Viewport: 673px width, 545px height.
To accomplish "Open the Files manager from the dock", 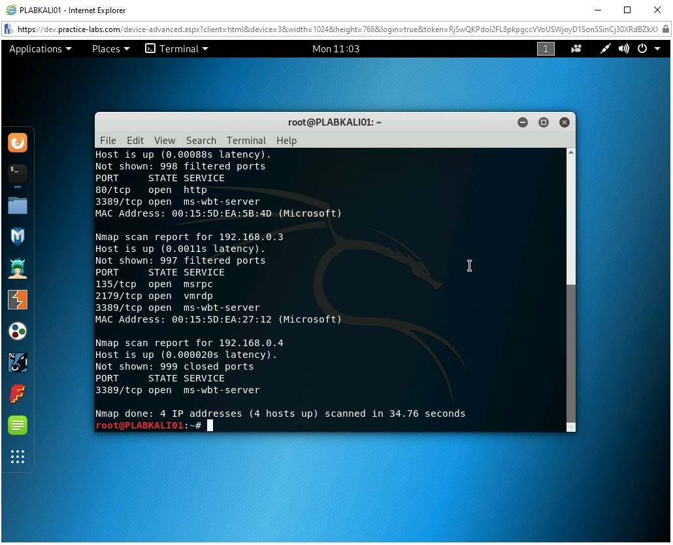I will (x=18, y=205).
